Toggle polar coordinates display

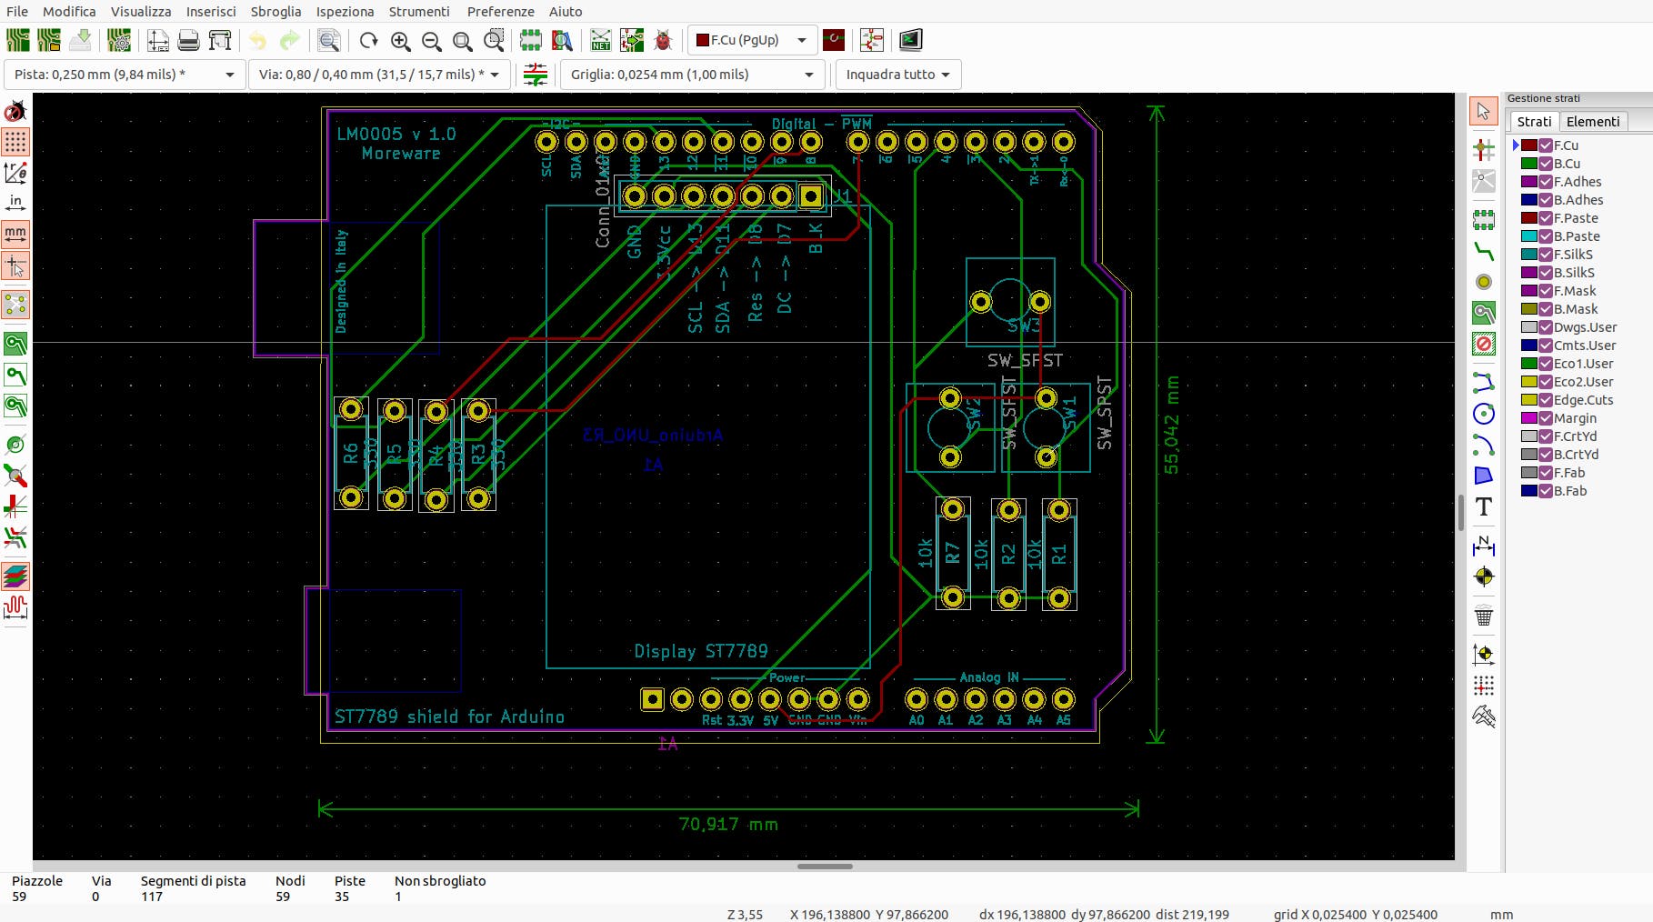[15, 172]
